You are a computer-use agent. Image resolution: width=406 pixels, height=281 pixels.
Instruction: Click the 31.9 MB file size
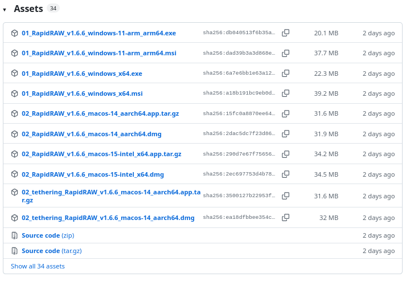[x=326, y=134]
